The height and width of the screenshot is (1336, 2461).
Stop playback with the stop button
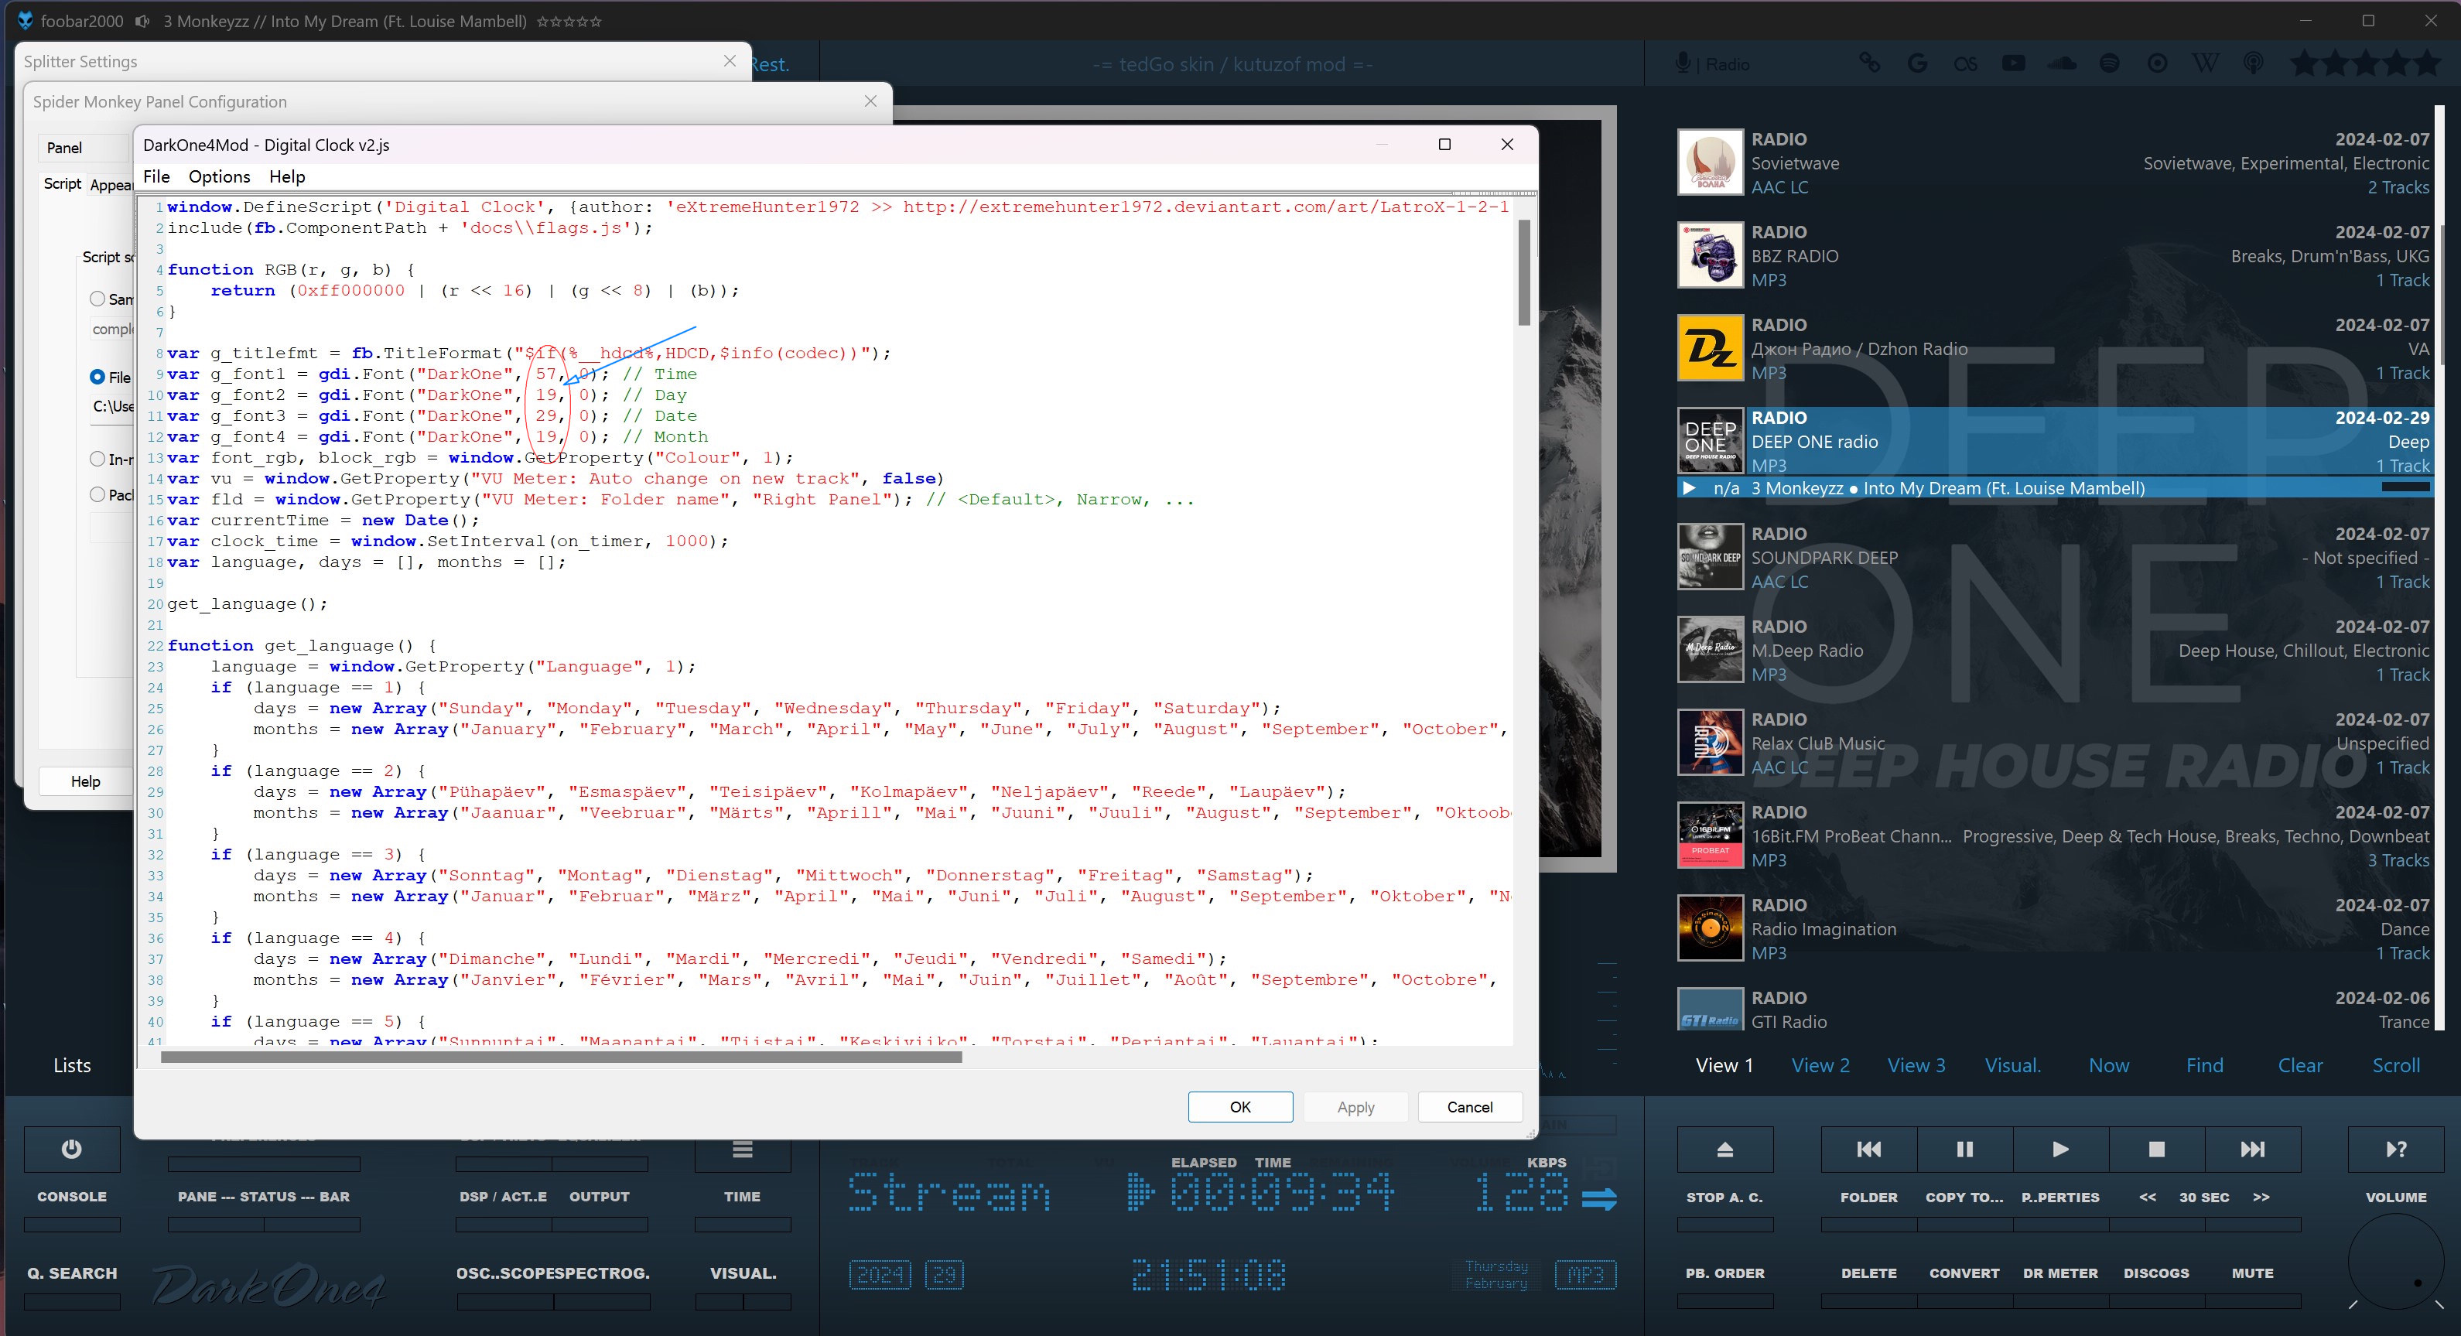pos(2156,1149)
